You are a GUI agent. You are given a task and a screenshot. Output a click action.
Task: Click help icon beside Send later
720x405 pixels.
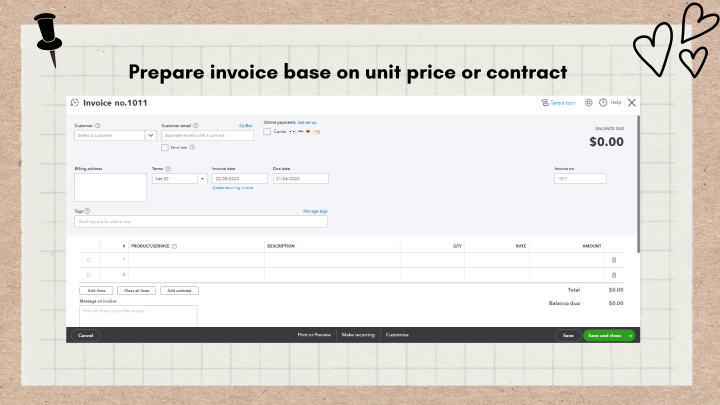tap(192, 147)
